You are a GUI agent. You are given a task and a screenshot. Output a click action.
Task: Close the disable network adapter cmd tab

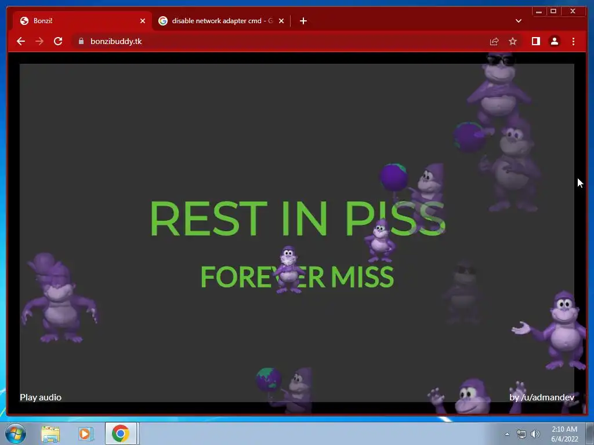[x=281, y=21]
